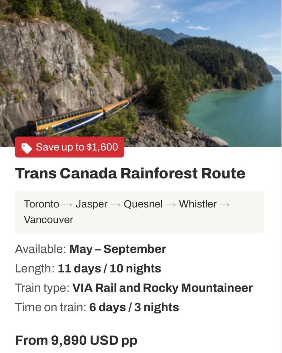
Task: Click the 11 days / 10 nights length
Action: pos(109,269)
